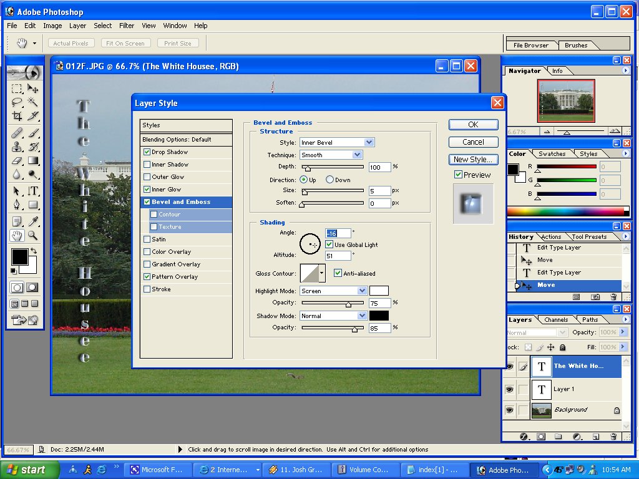The width and height of the screenshot is (639, 479).
Task: Click the Windows start button
Action: point(29,470)
